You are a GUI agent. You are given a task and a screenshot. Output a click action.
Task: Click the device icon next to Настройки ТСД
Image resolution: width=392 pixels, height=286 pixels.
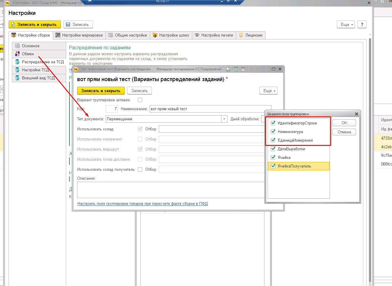pyautogui.click(x=18, y=70)
